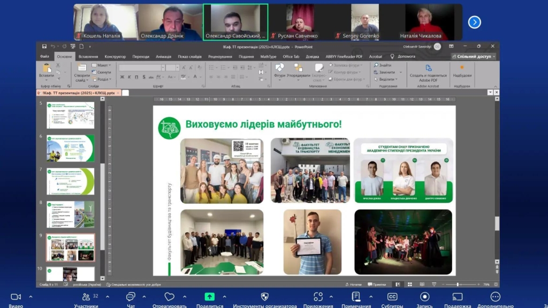Expand video options arrow next to Видео

[31, 297]
